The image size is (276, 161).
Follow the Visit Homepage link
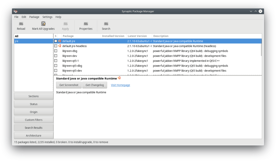[120, 85]
